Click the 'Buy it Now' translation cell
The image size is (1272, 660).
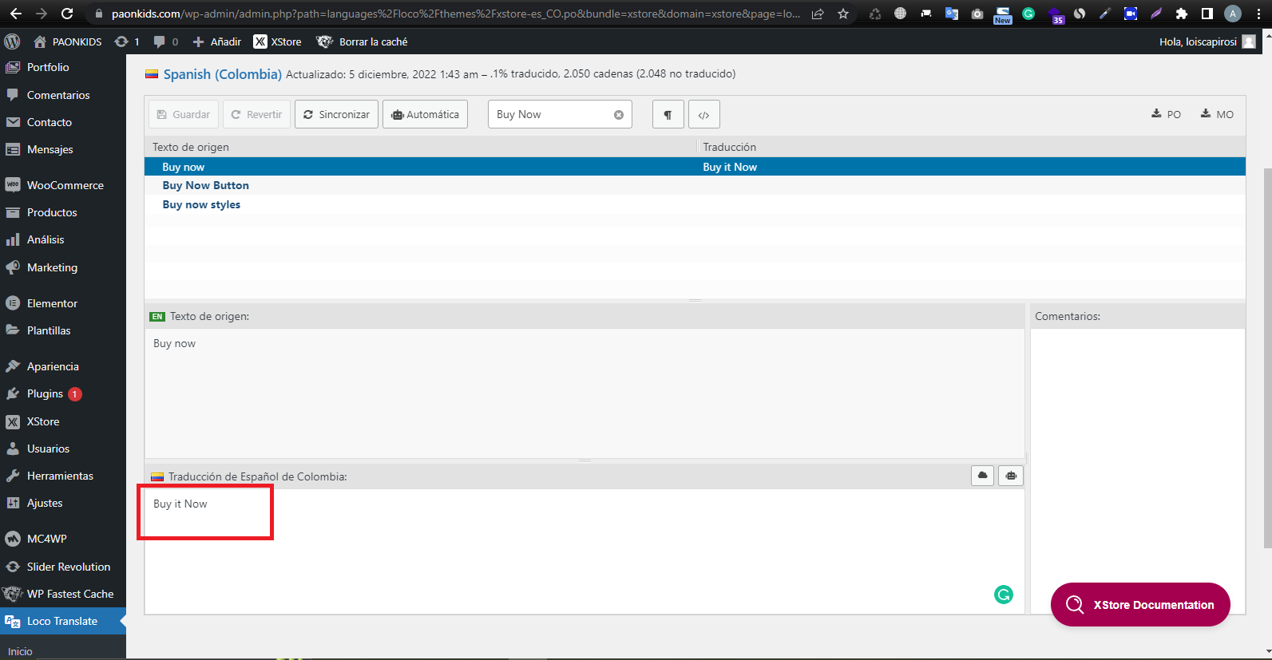click(x=730, y=167)
